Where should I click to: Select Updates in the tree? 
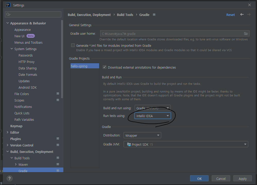24,81
